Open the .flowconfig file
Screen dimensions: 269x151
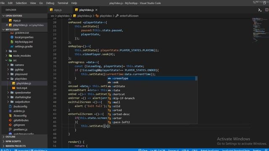tap(20, 116)
